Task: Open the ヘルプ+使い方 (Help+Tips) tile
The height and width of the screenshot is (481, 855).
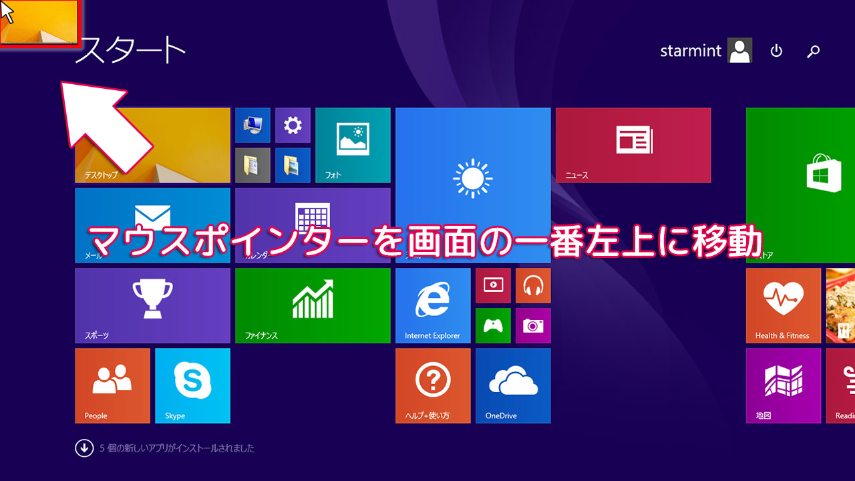Action: click(x=433, y=386)
